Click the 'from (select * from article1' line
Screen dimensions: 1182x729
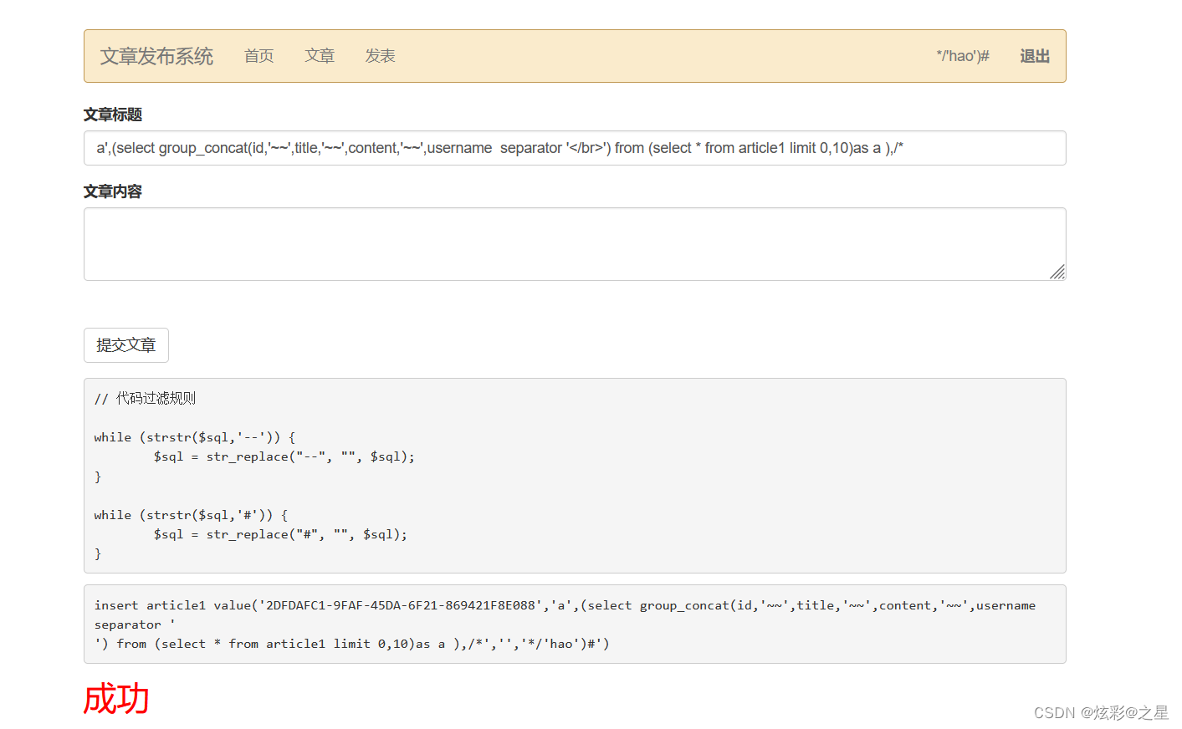coord(351,644)
